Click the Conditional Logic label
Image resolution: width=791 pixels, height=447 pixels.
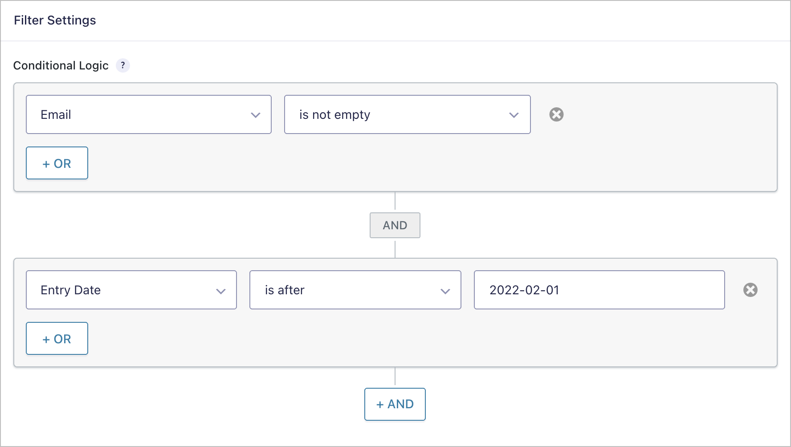pyautogui.click(x=61, y=65)
